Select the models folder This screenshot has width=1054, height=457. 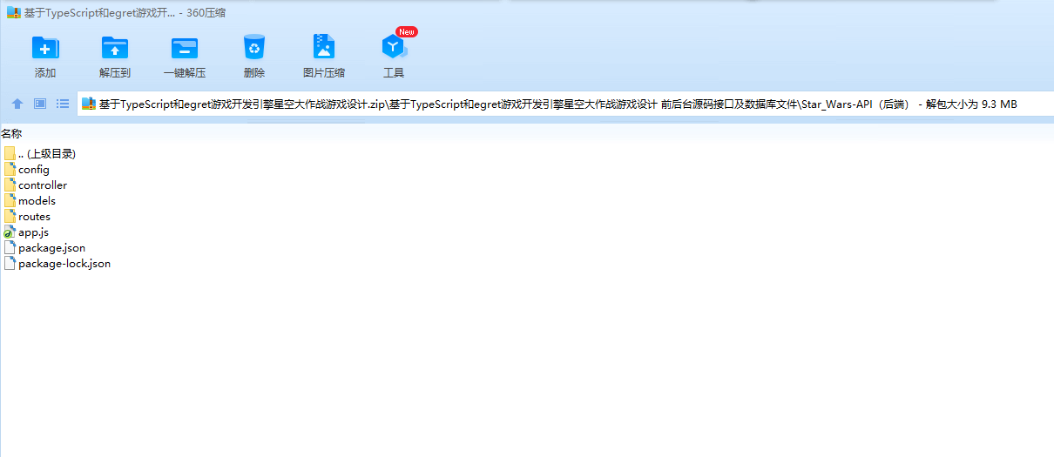(x=30, y=200)
